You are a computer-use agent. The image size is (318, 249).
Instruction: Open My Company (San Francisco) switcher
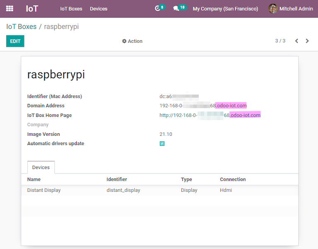pos(225,9)
